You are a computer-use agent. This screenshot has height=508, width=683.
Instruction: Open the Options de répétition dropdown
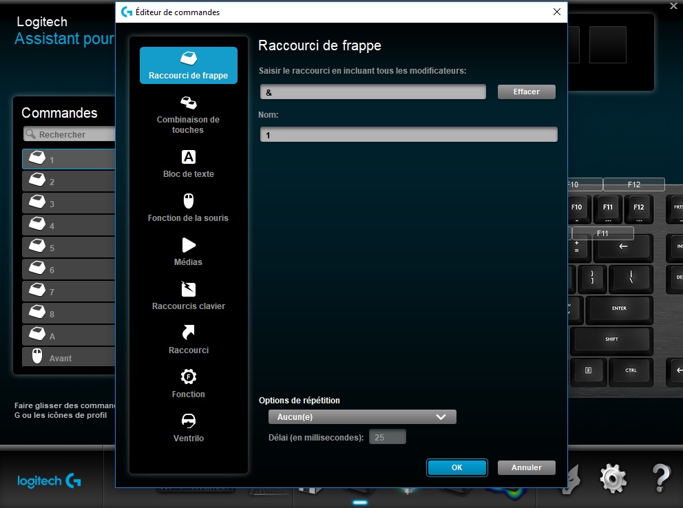[362, 416]
